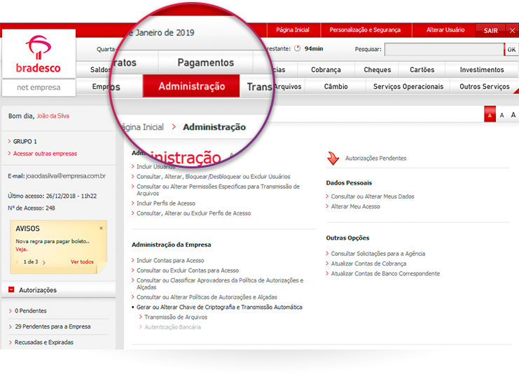This screenshot has height=374, width=519.
Task: Click the user name João da Silva
Action: [53, 116]
